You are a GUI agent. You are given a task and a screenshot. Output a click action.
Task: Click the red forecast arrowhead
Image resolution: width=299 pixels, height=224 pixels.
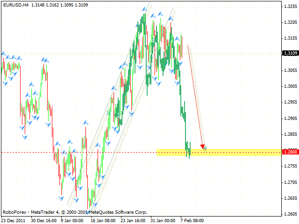(x=202, y=146)
